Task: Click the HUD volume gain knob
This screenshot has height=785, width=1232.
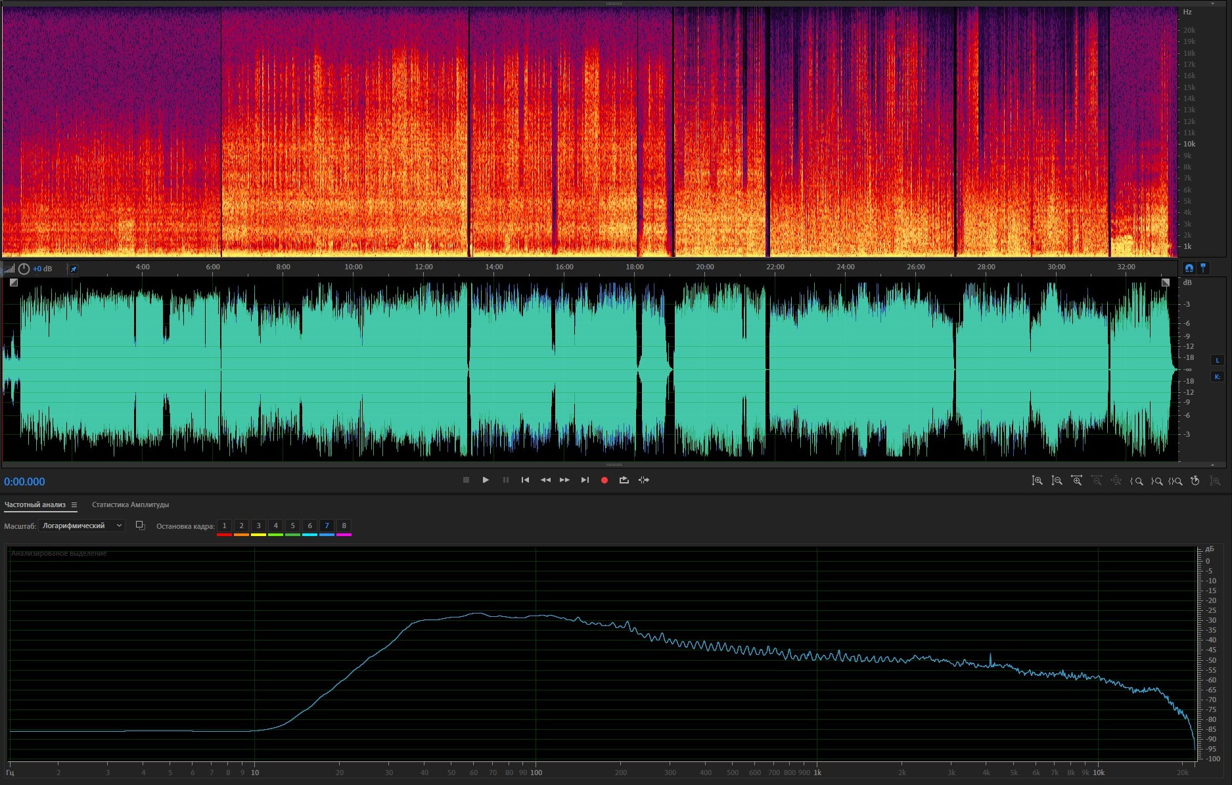Action: [x=24, y=269]
